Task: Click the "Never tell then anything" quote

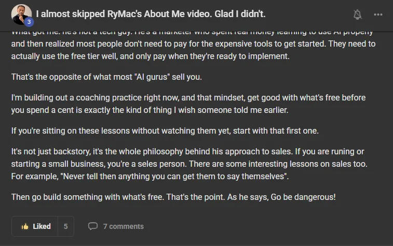Action: pyautogui.click(x=174, y=176)
